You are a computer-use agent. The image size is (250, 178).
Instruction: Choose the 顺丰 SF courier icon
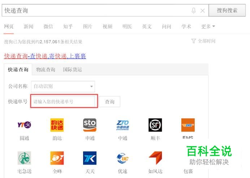click(x=155, y=125)
